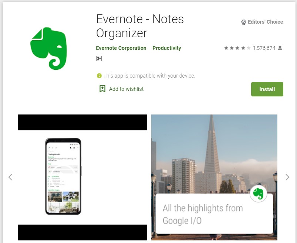
Task: Click the green compatibility info icon
Action: click(99, 76)
